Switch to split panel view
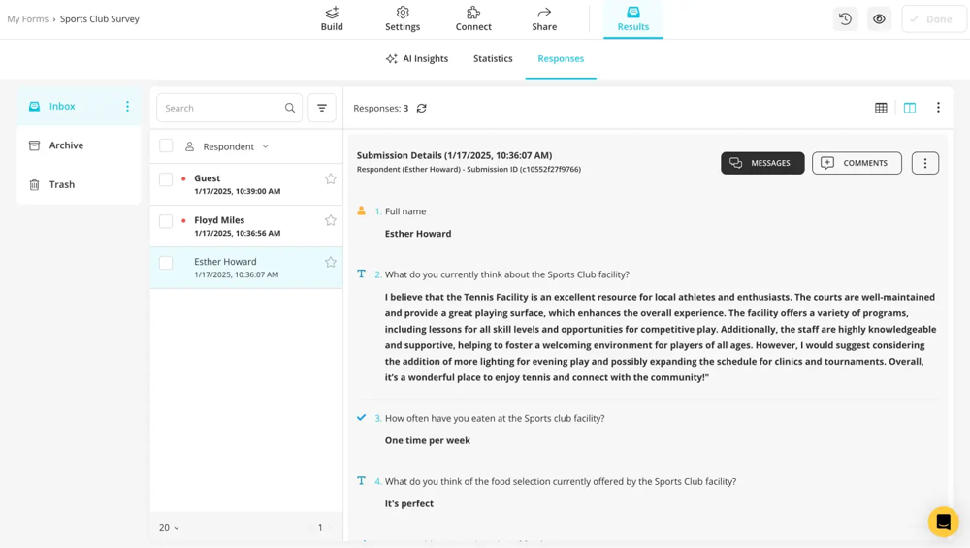The height and width of the screenshot is (548, 970). click(910, 108)
